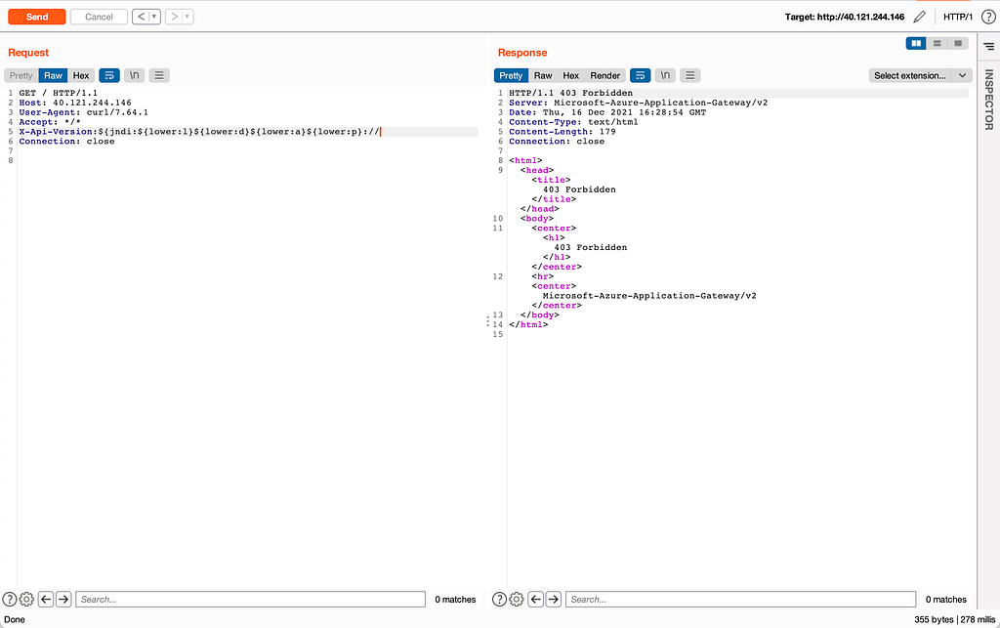
Task: Switch Response view to Pretty tab
Action: pos(511,75)
